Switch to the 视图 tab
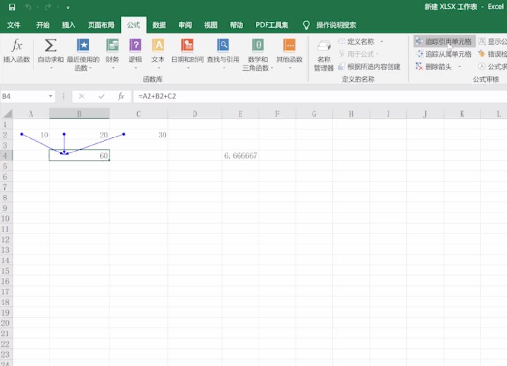The image size is (507, 366). tap(210, 25)
